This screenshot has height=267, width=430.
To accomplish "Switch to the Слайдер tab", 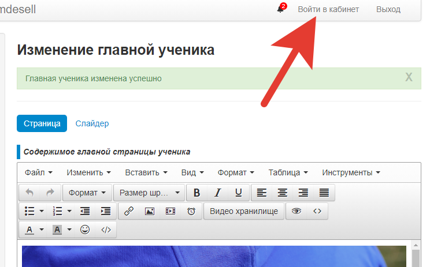I will click(x=92, y=123).
